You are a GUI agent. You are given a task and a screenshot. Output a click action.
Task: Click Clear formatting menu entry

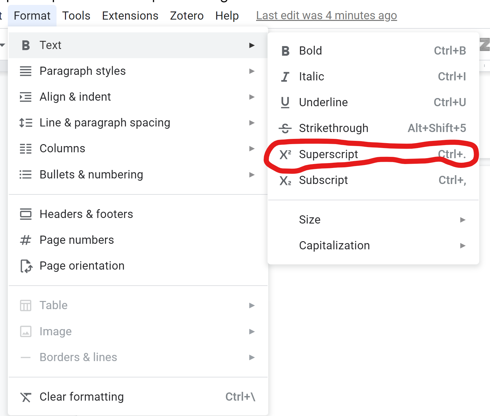pyautogui.click(x=81, y=397)
